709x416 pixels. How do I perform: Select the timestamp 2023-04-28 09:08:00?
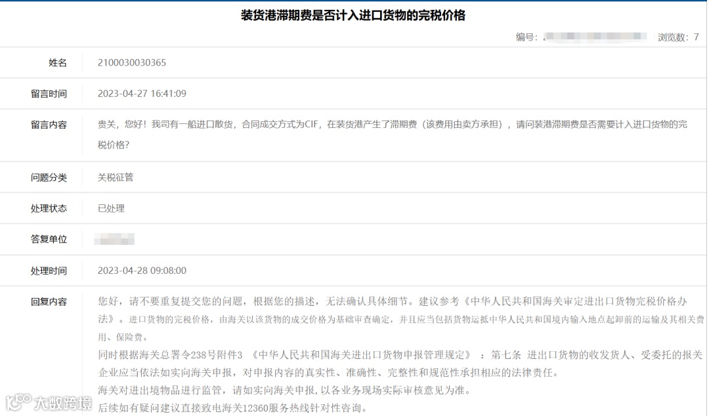point(142,271)
